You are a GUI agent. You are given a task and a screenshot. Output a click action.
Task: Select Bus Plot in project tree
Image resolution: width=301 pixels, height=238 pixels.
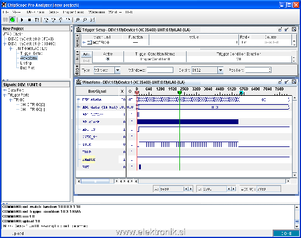(27, 68)
